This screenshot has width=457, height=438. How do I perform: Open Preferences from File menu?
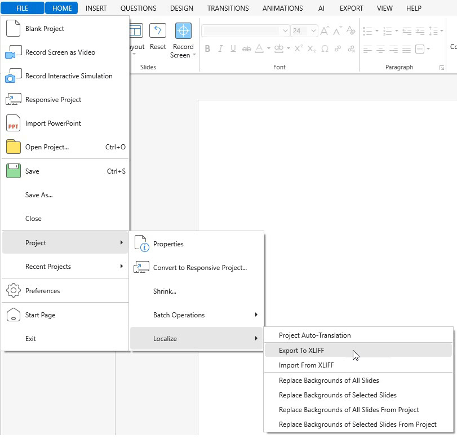pyautogui.click(x=42, y=290)
